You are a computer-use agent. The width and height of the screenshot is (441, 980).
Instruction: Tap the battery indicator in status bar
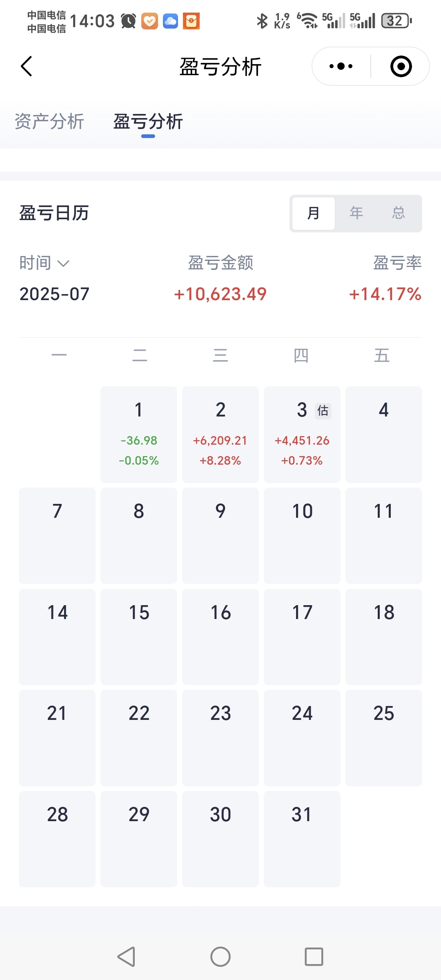pos(396,21)
